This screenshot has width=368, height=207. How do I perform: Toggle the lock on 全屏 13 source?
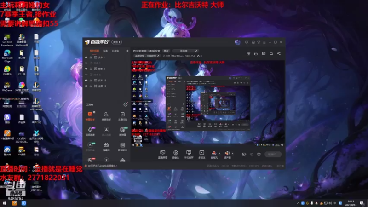(x=91, y=86)
